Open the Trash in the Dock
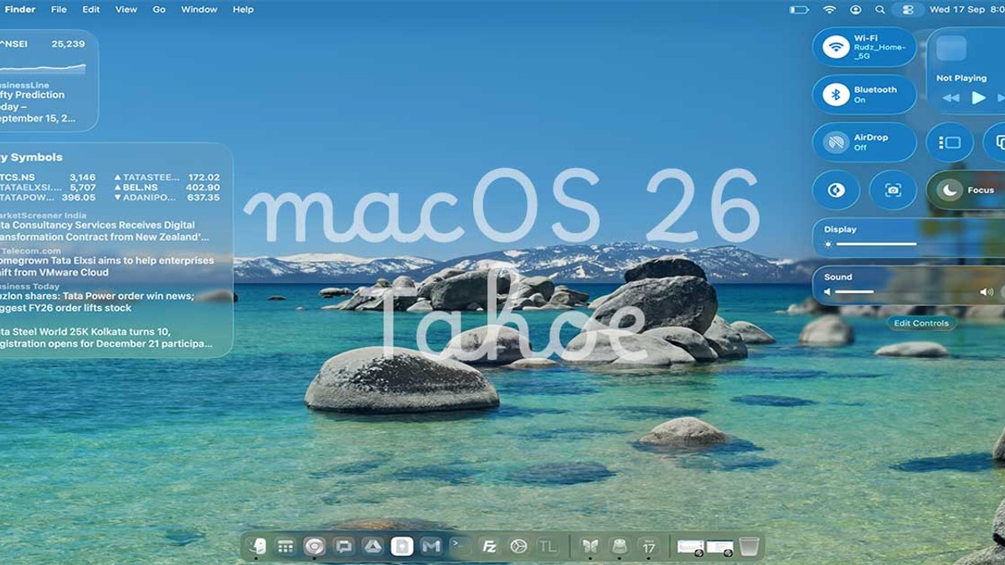The height and width of the screenshot is (565, 1005). point(749,547)
